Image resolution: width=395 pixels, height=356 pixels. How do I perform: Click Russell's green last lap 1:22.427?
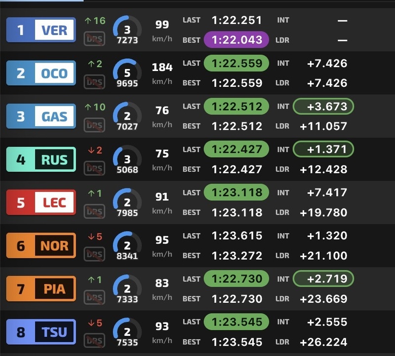(x=237, y=149)
